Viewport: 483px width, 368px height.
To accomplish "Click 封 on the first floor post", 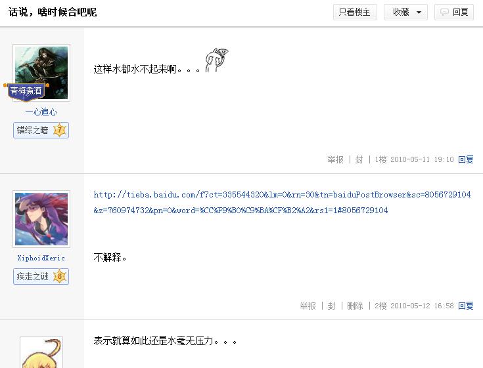I will point(359,159).
